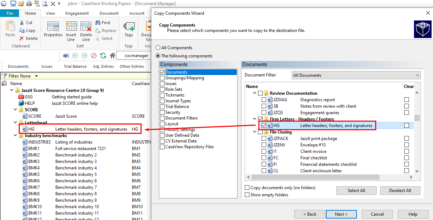Check the Trial Balance component checkbox

[x=162, y=107]
